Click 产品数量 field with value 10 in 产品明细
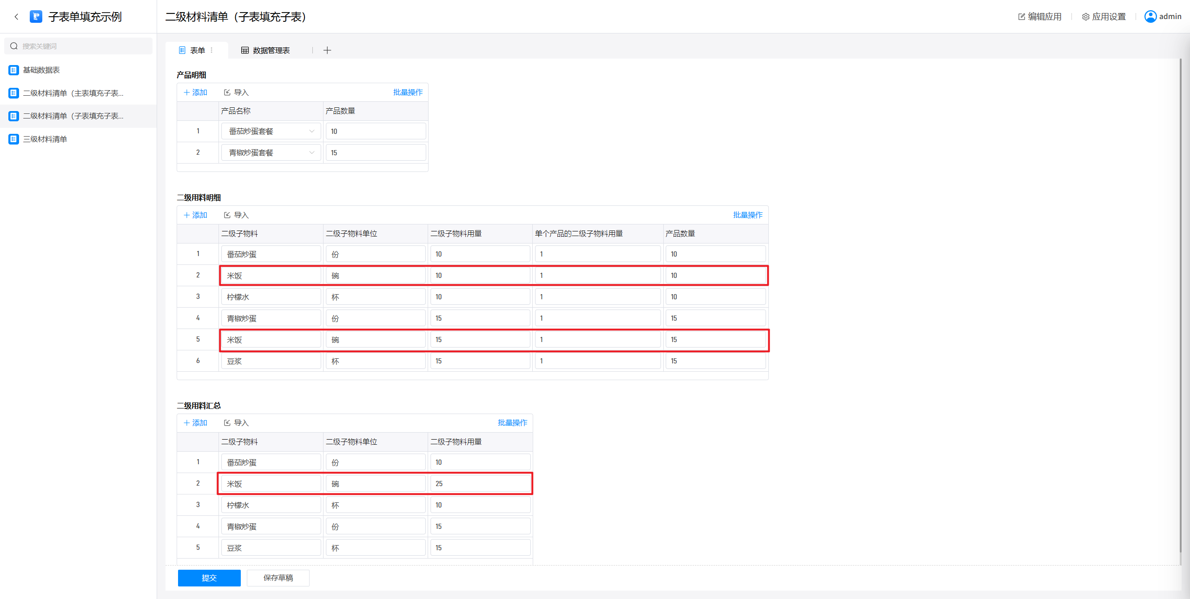 [375, 132]
